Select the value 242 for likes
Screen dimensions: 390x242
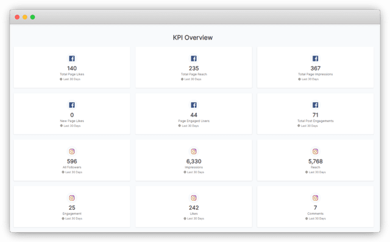tap(194, 208)
